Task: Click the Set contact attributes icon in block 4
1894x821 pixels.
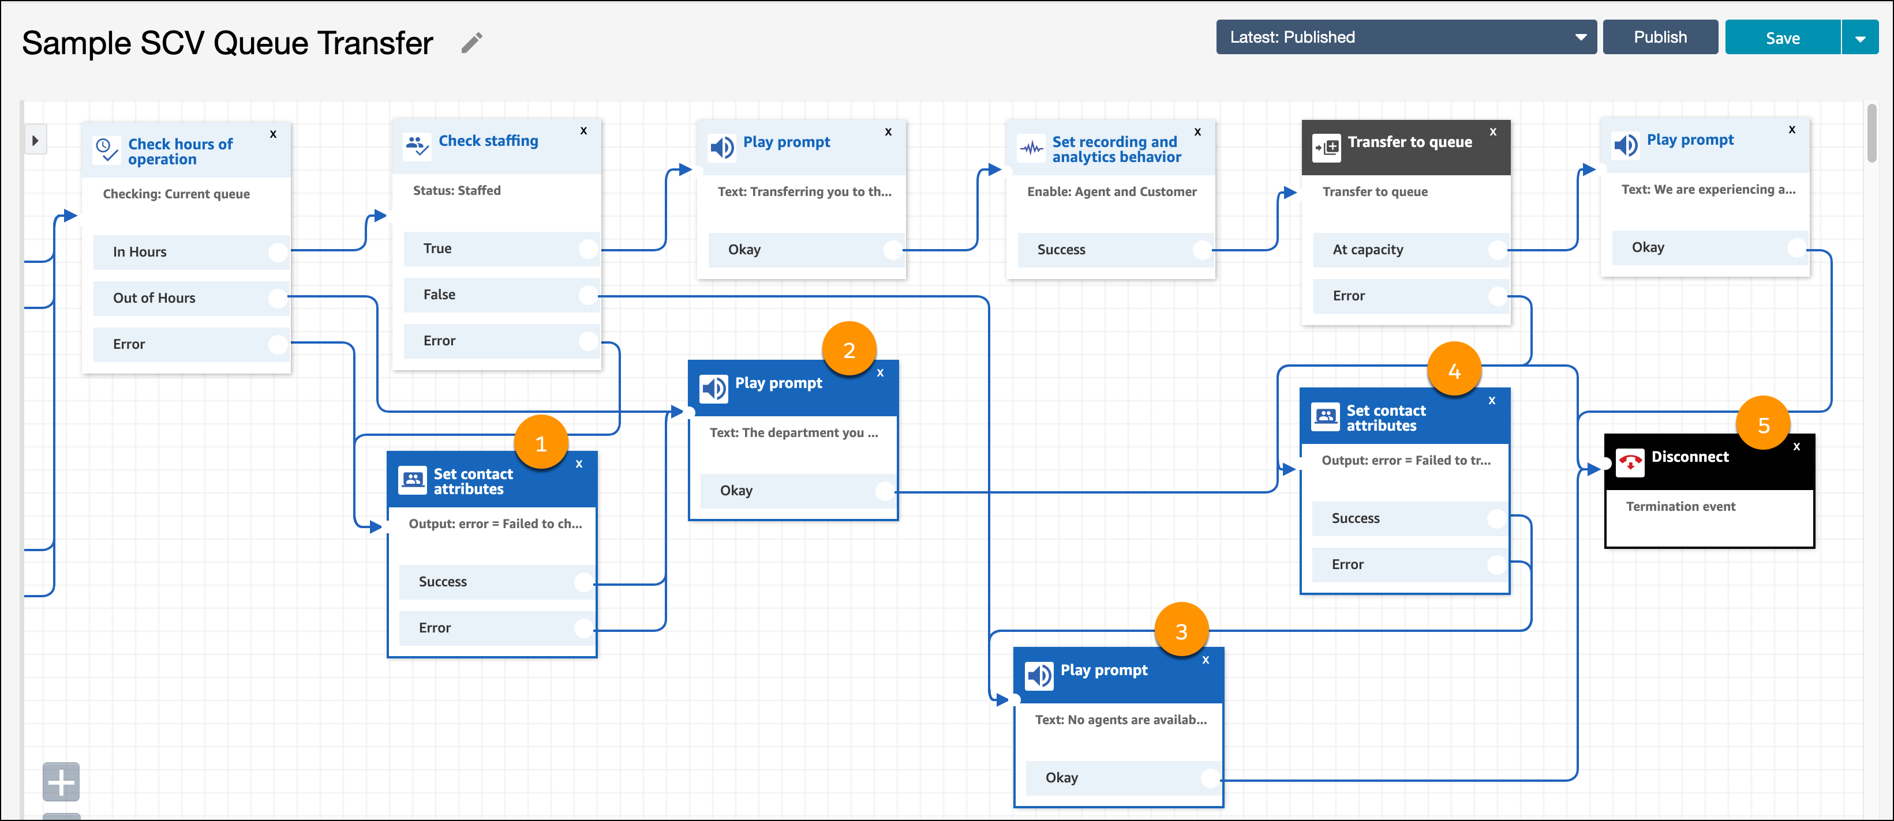Action: click(1326, 416)
